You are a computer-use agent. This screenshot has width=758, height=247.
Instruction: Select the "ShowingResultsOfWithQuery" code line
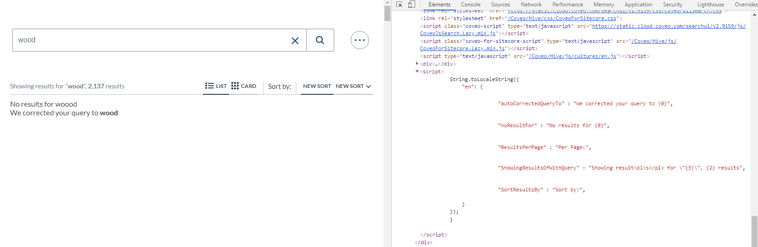(x=621, y=168)
